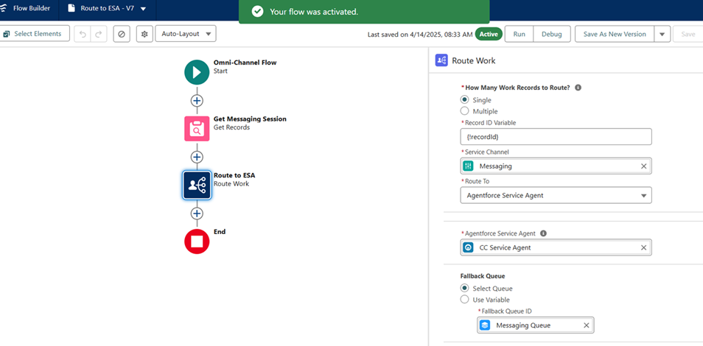703x346 pixels.
Task: Click the Redo arrow icon
Action: click(99, 34)
